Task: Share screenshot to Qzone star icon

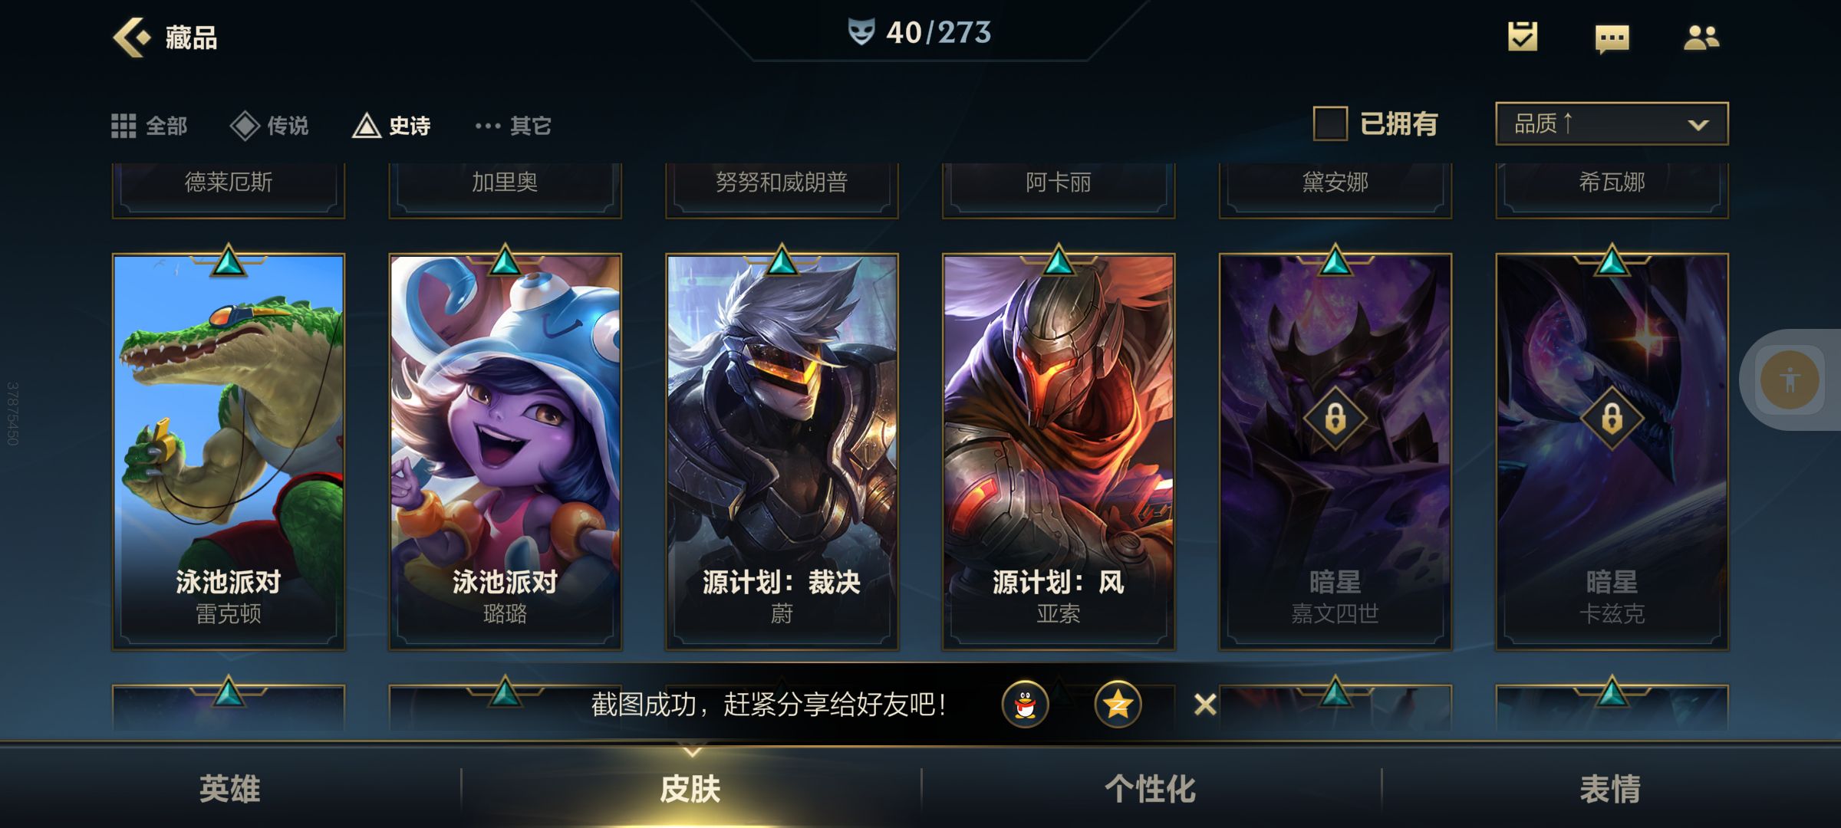Action: point(1118,704)
